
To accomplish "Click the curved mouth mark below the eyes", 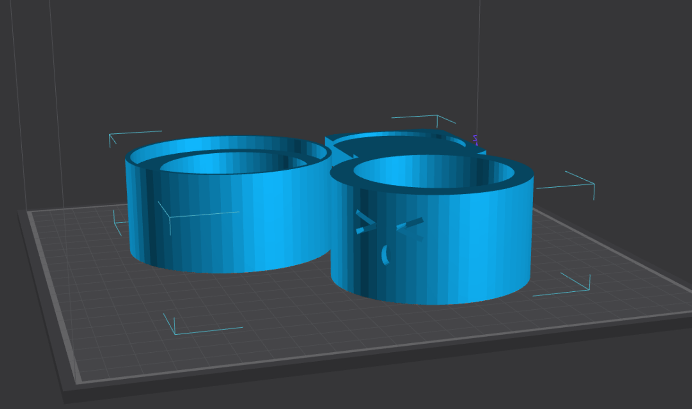I will pyautogui.click(x=385, y=255).
